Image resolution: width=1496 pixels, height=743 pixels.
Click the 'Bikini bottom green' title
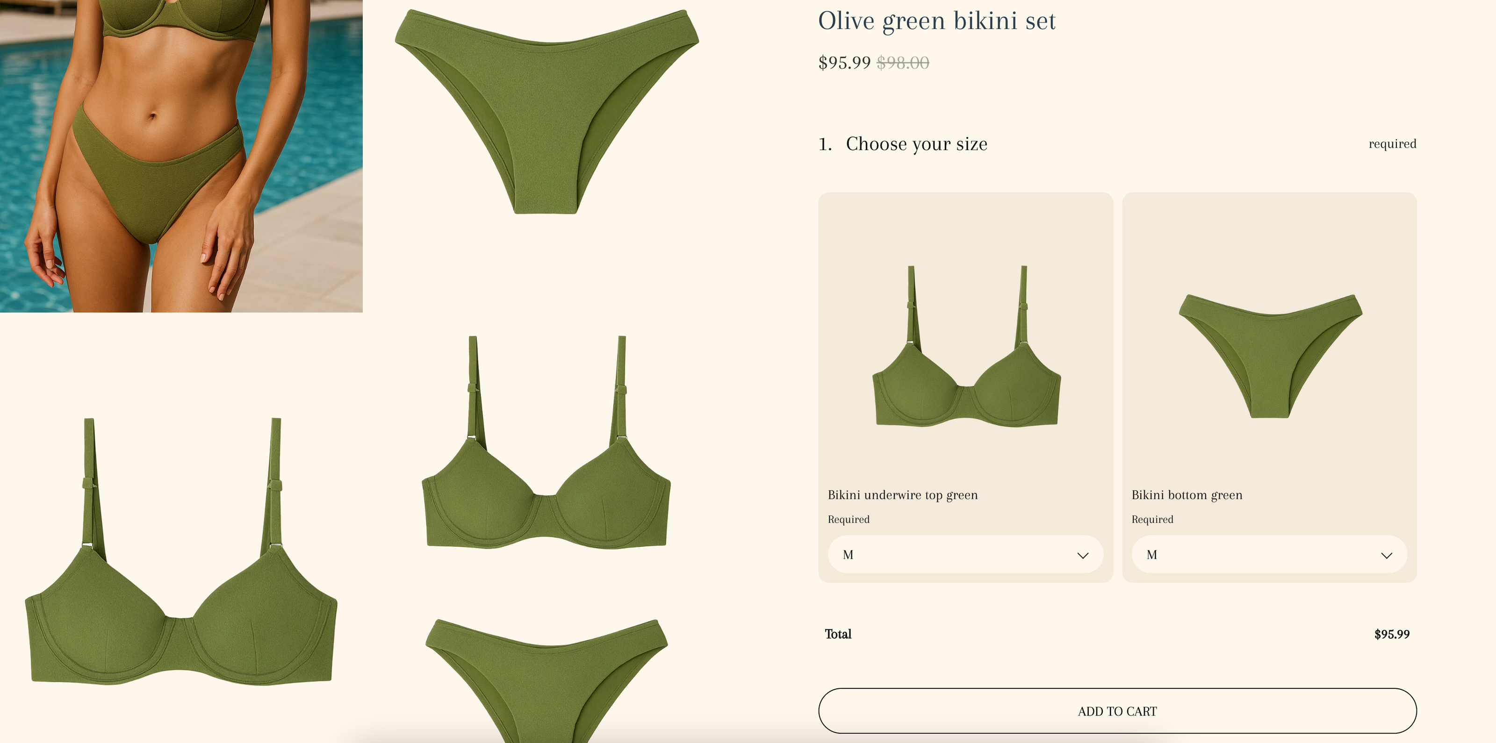pyautogui.click(x=1187, y=494)
